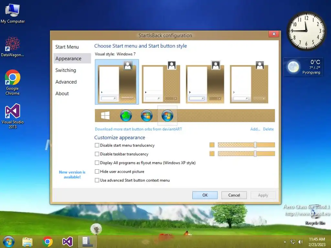Screen dimensions: 331x248
Task: Toggle Hide user account picture
Action: click(x=97, y=171)
